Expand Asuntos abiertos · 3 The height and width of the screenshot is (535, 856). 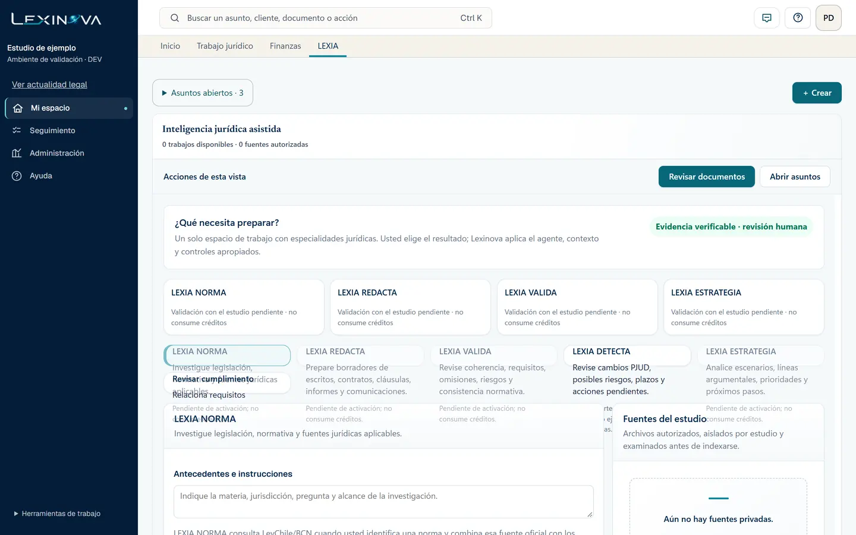click(x=203, y=93)
